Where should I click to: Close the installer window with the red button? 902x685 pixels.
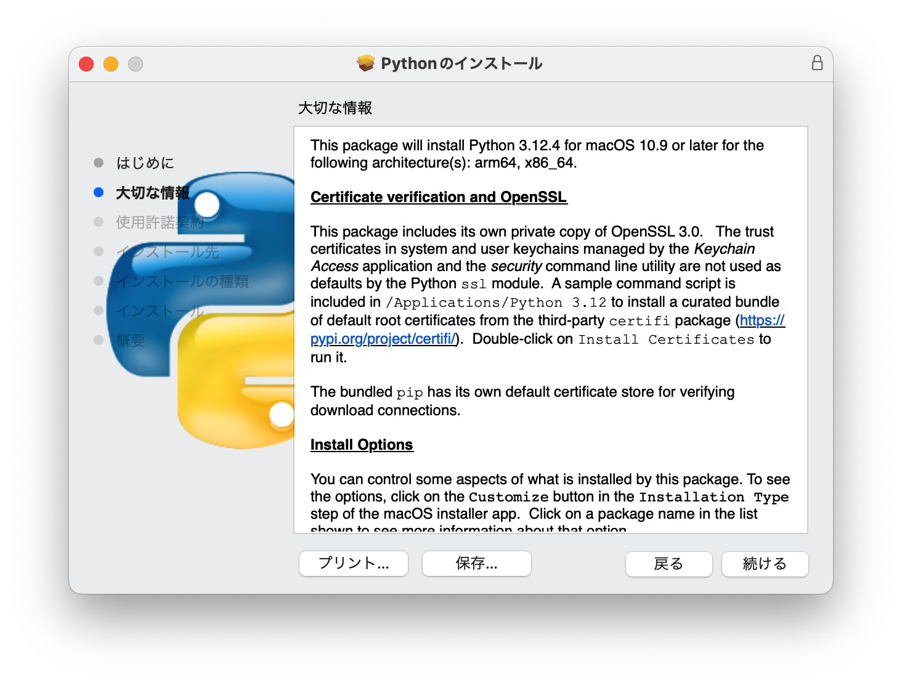86,64
